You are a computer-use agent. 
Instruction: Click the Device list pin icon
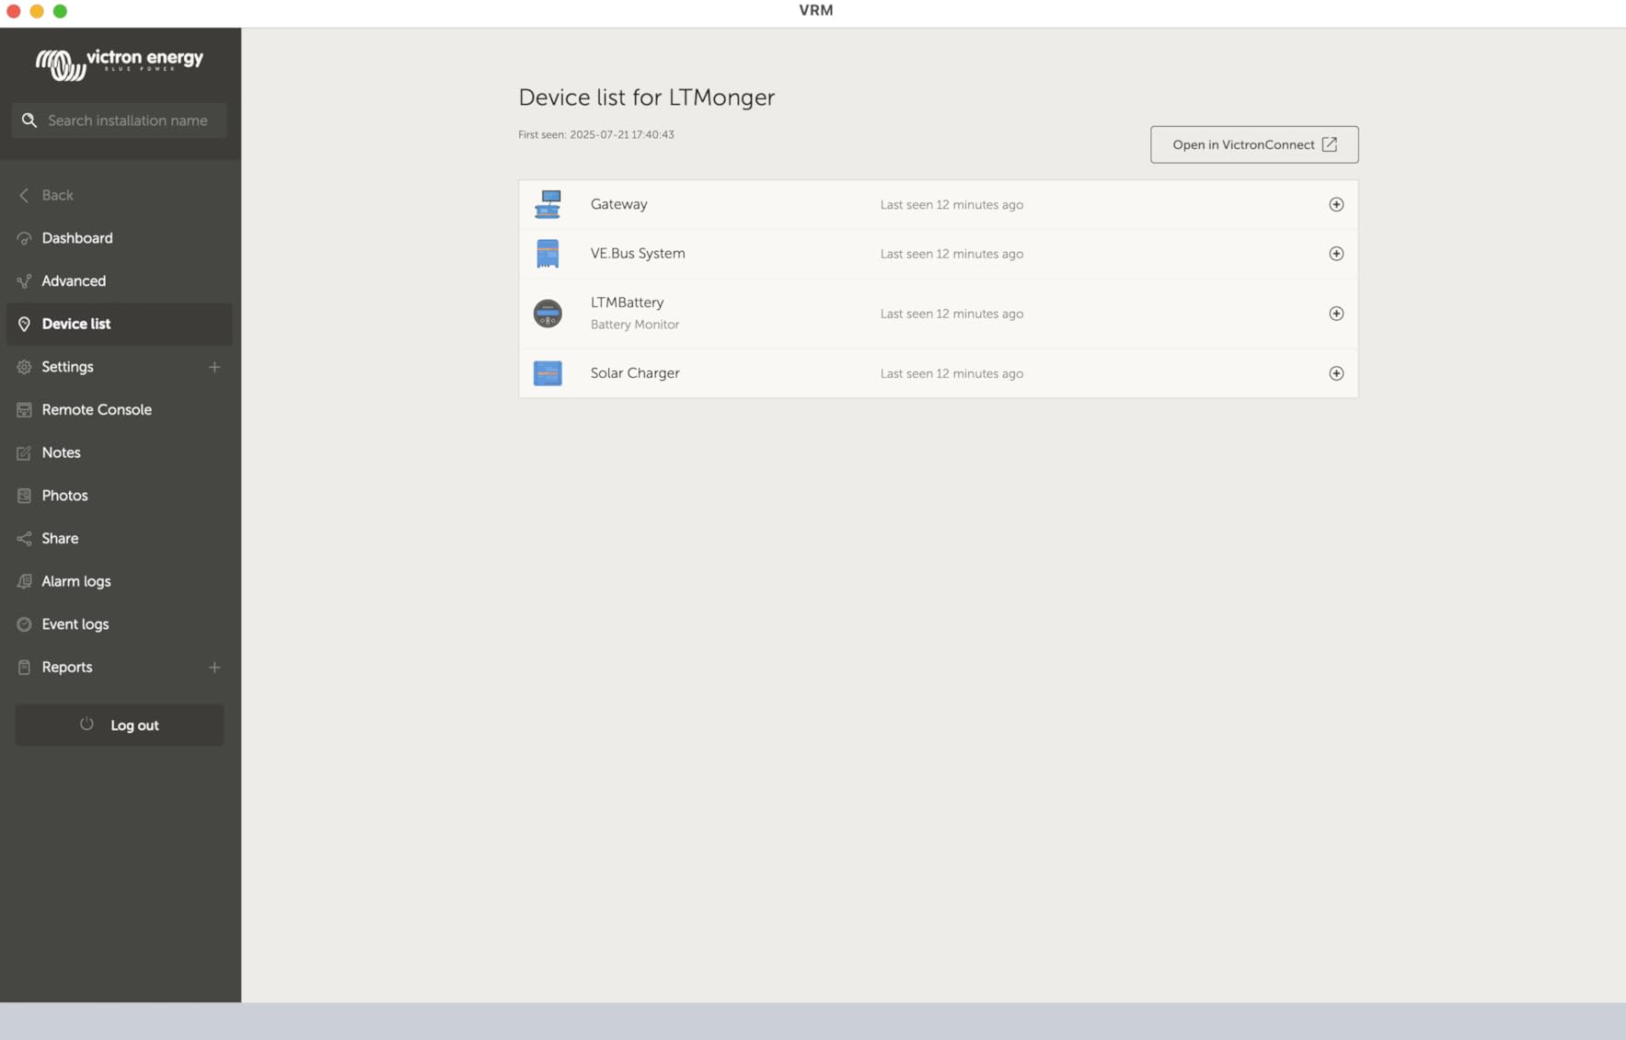pyautogui.click(x=24, y=324)
